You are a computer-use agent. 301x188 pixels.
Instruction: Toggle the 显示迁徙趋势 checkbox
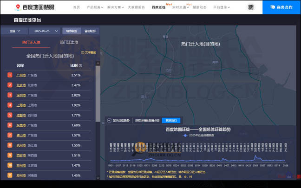(x=109, y=121)
